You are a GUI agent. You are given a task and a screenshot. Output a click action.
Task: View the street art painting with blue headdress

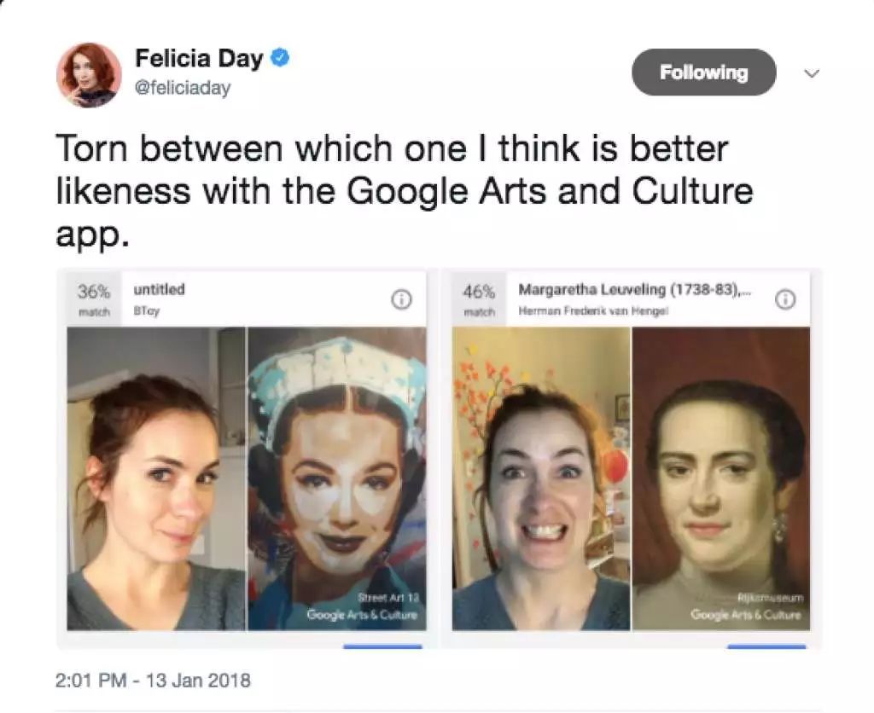(x=336, y=478)
